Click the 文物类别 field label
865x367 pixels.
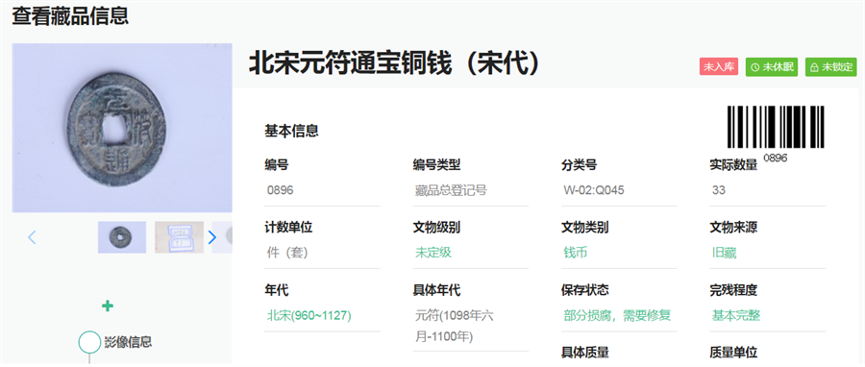click(x=585, y=227)
